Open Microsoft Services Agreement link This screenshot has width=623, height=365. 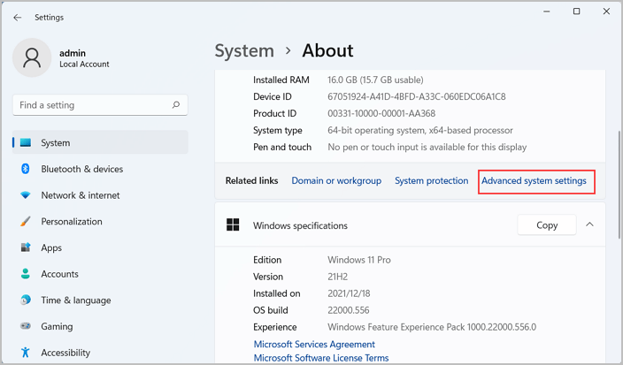coord(314,345)
